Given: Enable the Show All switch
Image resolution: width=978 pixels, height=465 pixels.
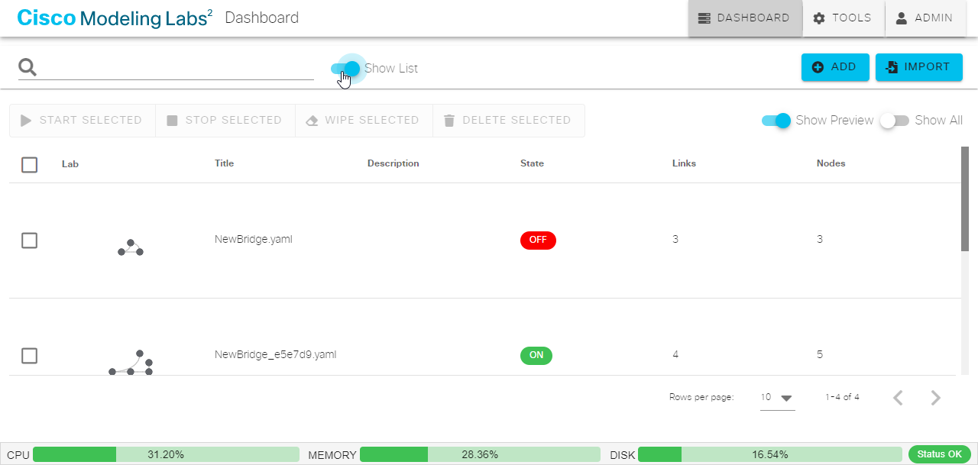Looking at the screenshot, I should click(894, 121).
